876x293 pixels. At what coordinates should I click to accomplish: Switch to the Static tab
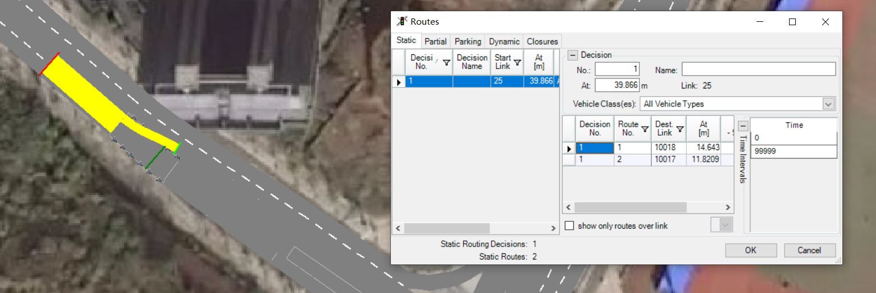(x=406, y=40)
